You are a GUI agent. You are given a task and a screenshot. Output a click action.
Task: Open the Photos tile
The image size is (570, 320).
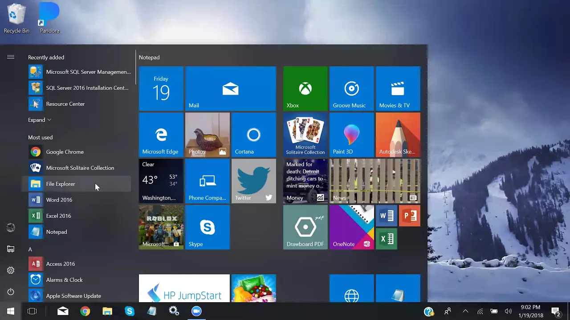208,135
